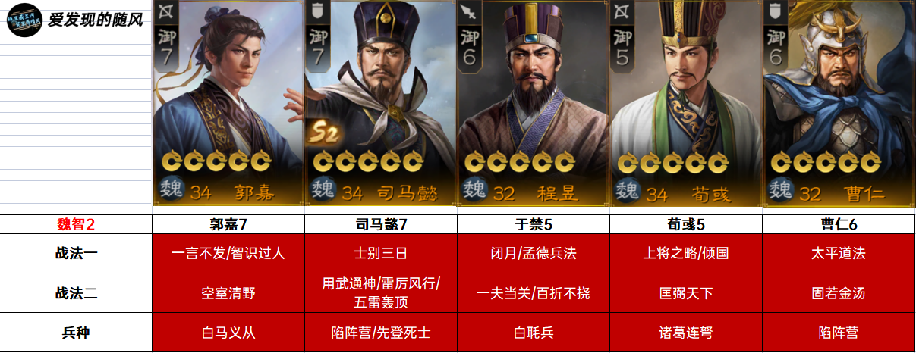
Task: Click the 太平道法 cell
Action: tap(839, 253)
